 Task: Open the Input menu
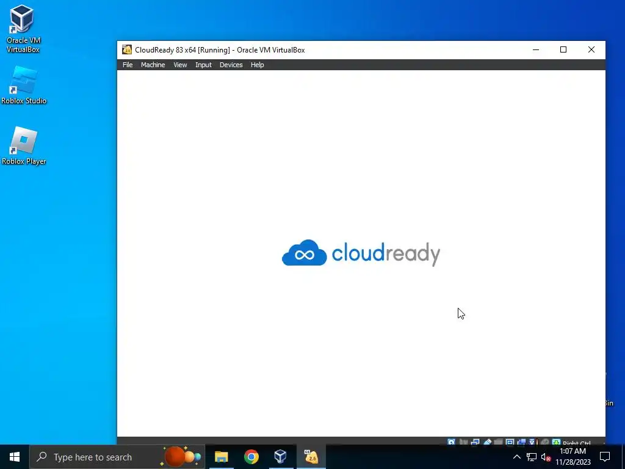203,65
